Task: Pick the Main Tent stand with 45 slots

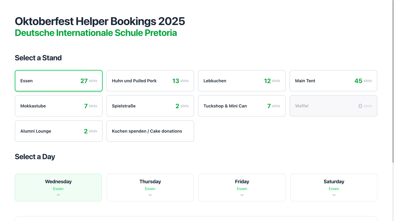Action: [333, 81]
